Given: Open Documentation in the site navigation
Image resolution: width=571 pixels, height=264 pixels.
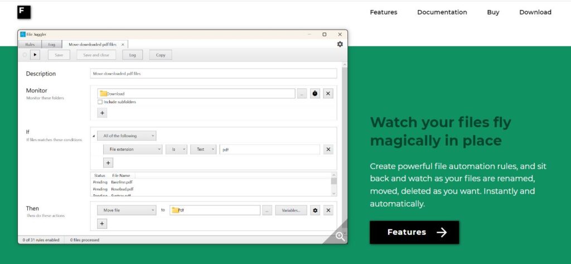Looking at the screenshot, I should click(442, 12).
